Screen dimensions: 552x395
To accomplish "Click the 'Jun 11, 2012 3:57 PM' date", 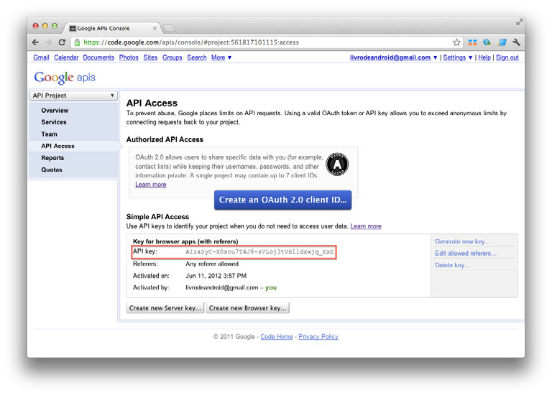I will click(x=216, y=276).
